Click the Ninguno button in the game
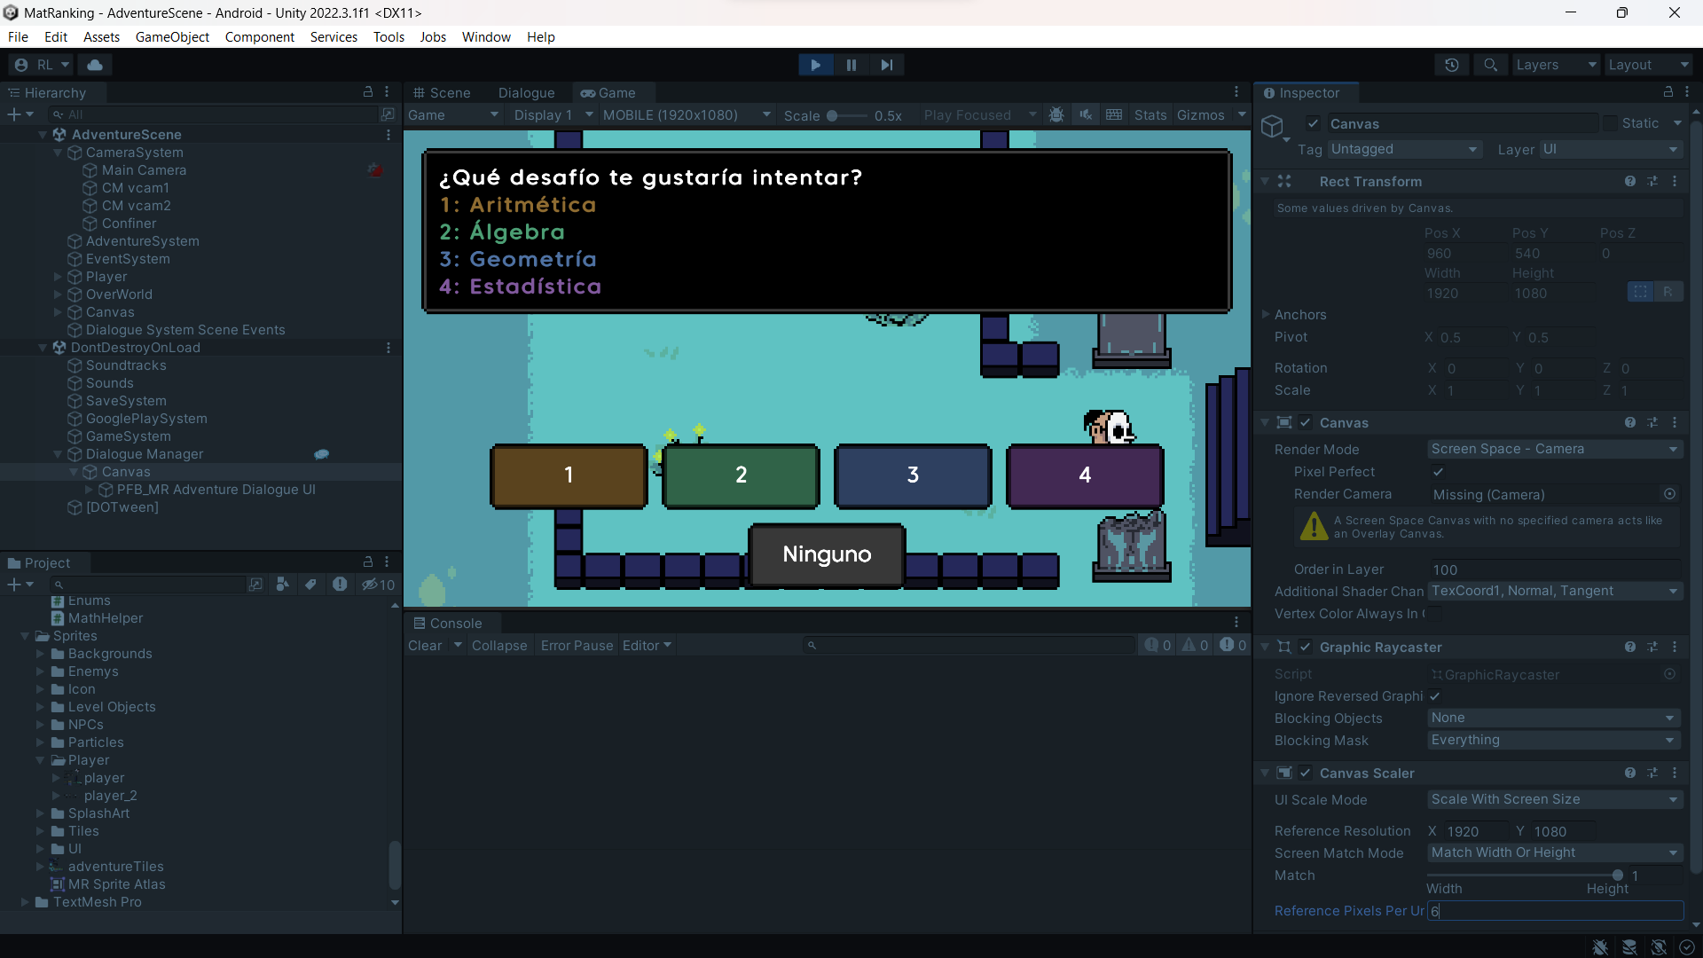The width and height of the screenshot is (1703, 958). point(827,554)
